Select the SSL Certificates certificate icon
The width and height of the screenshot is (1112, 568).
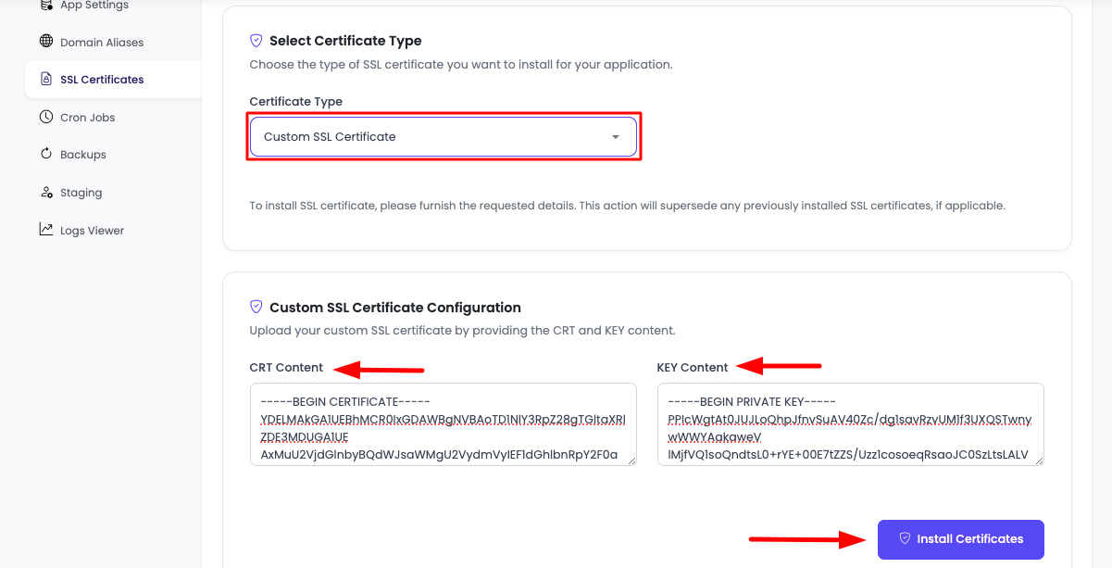click(45, 79)
